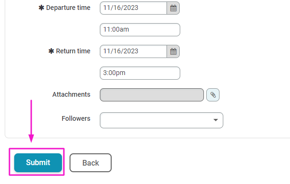Screen dimensions: 290x184
Task: Click the Attachments label text
Action: [71, 94]
